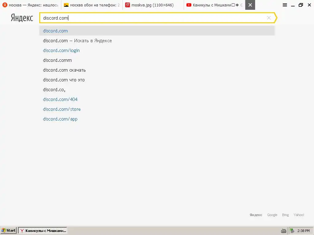The image size is (314, 235).
Task: Click the Yandex favicon on first tab
Action: click(5, 5)
